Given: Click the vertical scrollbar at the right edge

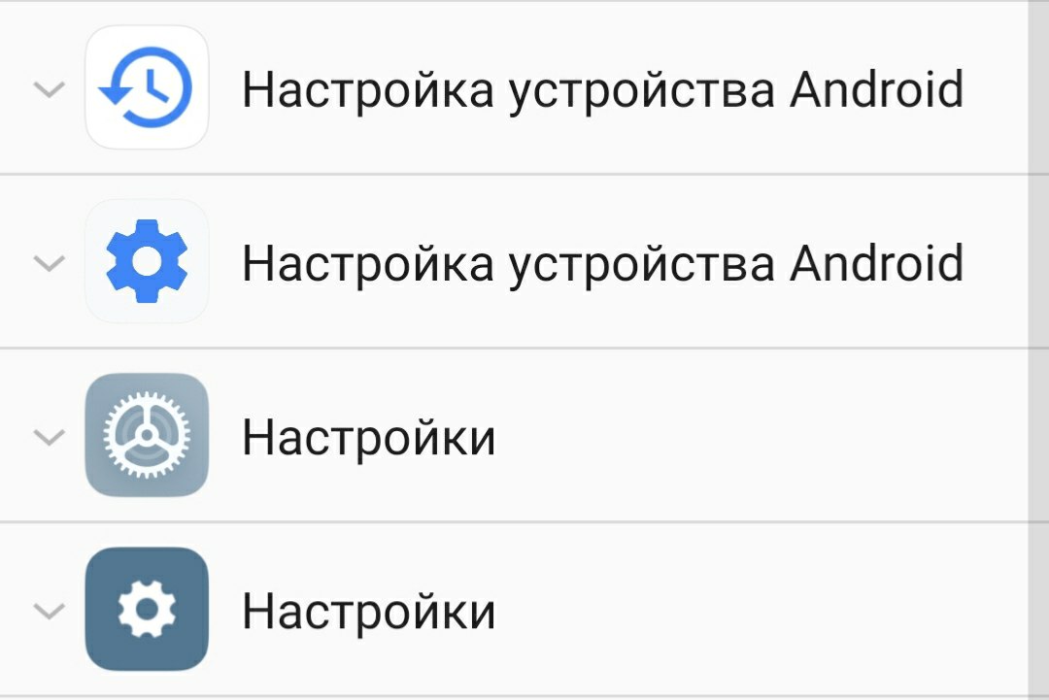Looking at the screenshot, I should (x=1038, y=350).
